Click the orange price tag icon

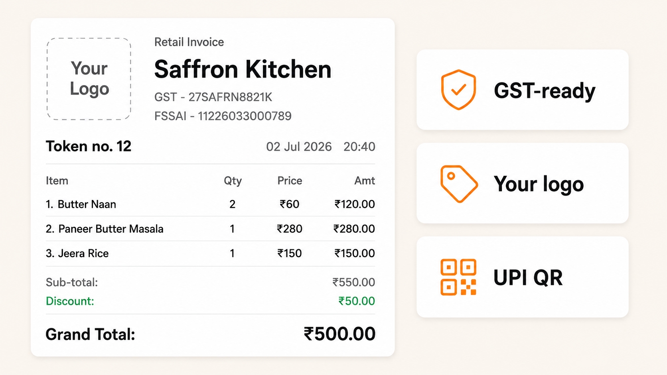(x=459, y=184)
